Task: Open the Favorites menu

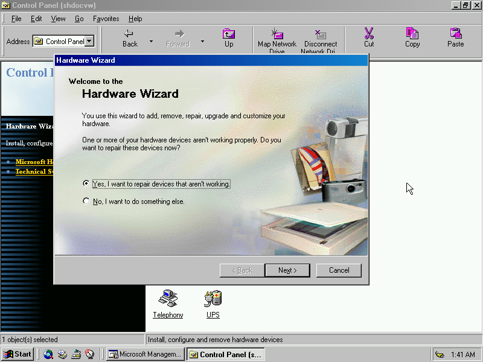Action: click(x=106, y=19)
